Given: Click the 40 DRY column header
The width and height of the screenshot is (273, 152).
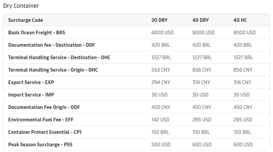Looking at the screenshot, I should pyautogui.click(x=201, y=20).
